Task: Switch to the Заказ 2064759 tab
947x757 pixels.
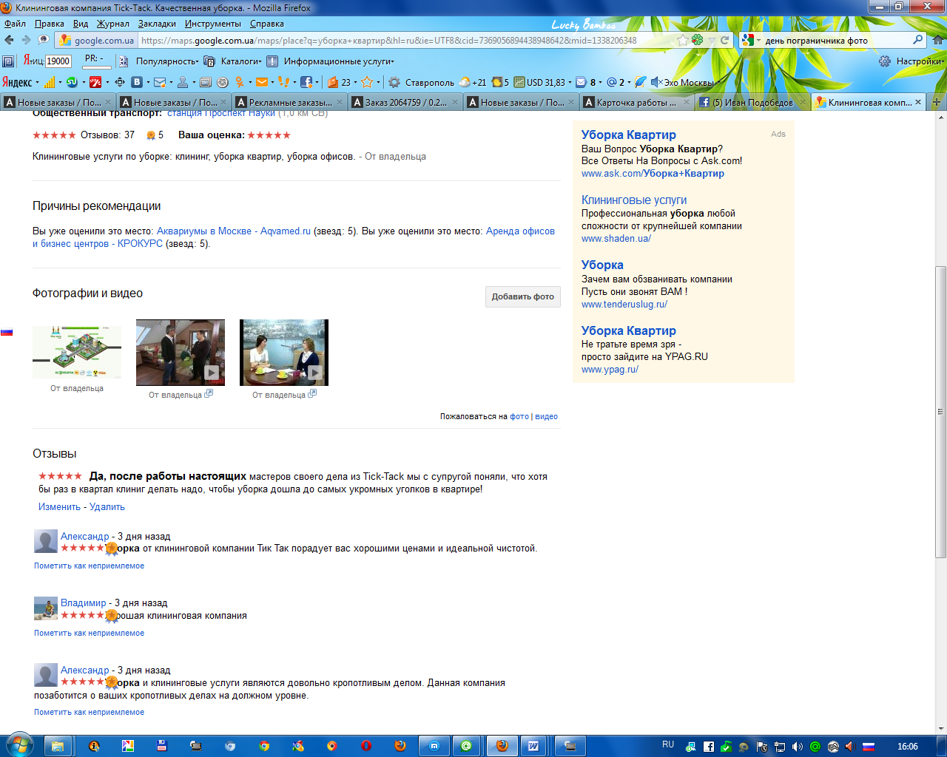Action: pyautogui.click(x=405, y=102)
